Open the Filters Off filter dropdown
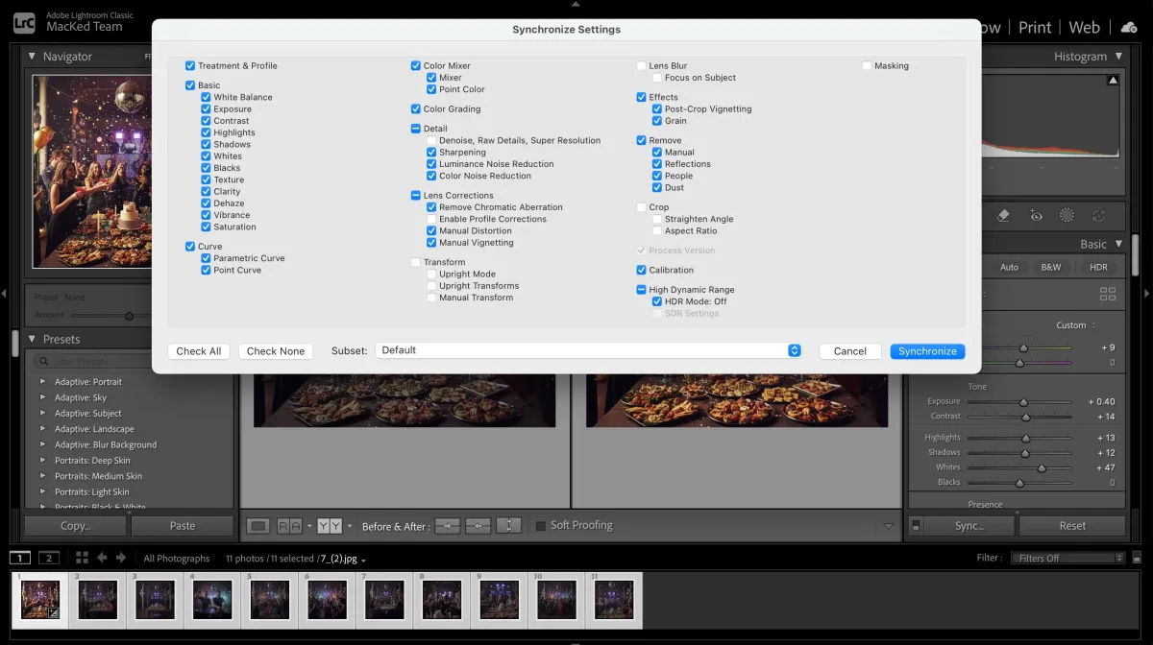 click(x=1067, y=558)
